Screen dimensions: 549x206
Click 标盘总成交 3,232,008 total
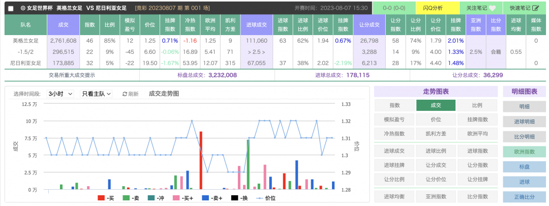tap(207, 75)
